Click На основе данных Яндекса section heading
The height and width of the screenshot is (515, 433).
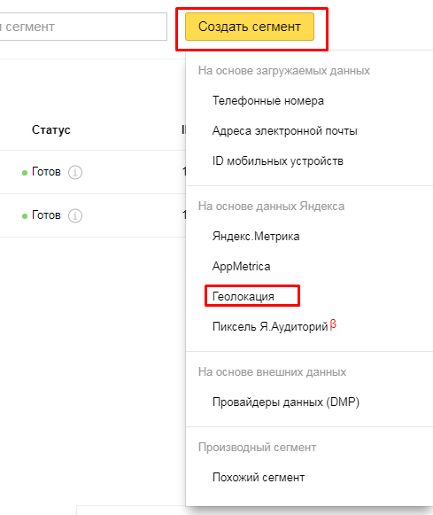pyautogui.click(x=271, y=207)
